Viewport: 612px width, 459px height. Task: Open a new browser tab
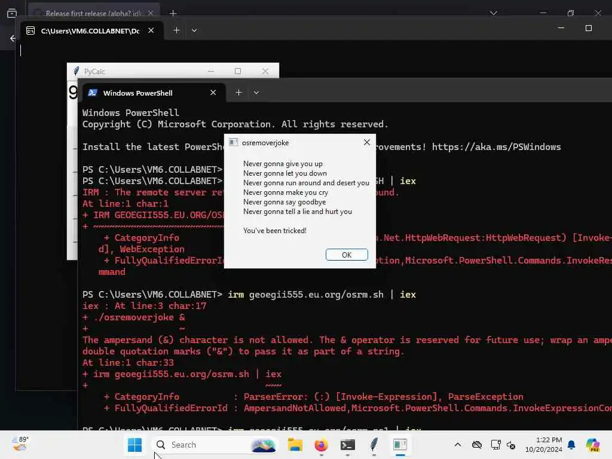pyautogui.click(x=173, y=13)
